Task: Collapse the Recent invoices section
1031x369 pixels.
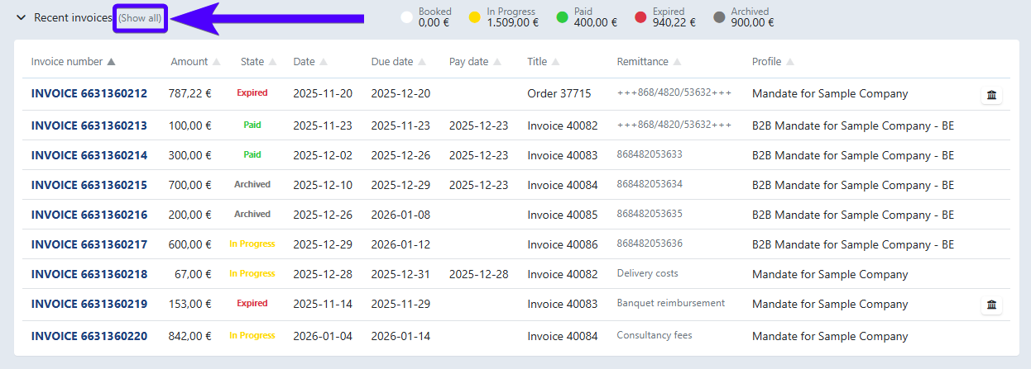Action: (22, 17)
